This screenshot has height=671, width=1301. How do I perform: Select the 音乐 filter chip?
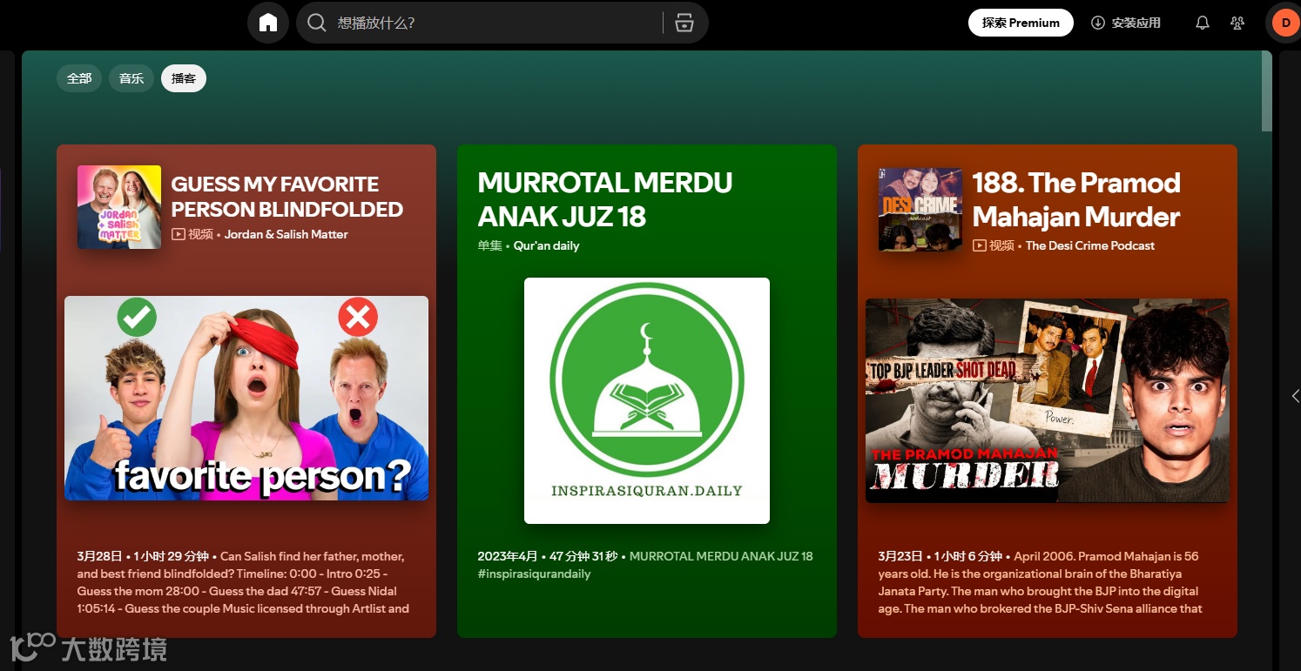tap(131, 78)
